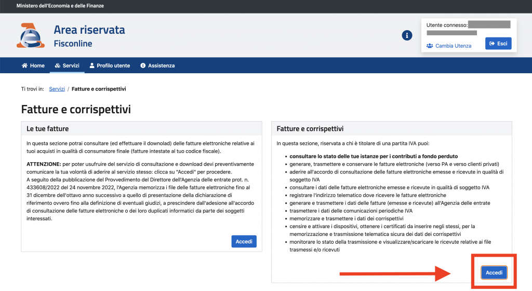Click the Servizi cubes icon
The width and height of the screenshot is (532, 291).
57,65
